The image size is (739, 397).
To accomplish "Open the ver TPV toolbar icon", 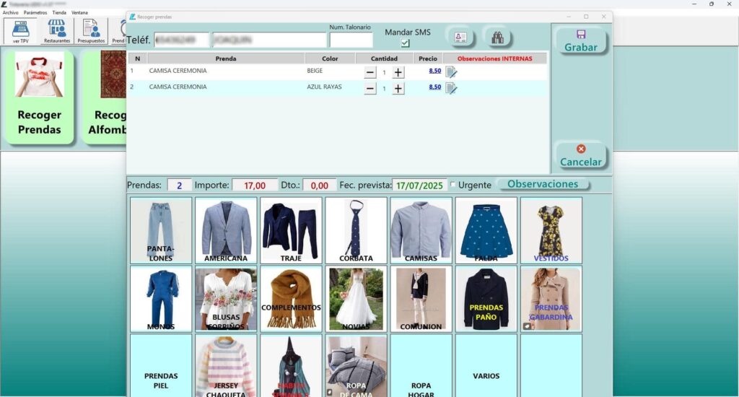I will pyautogui.click(x=20, y=31).
